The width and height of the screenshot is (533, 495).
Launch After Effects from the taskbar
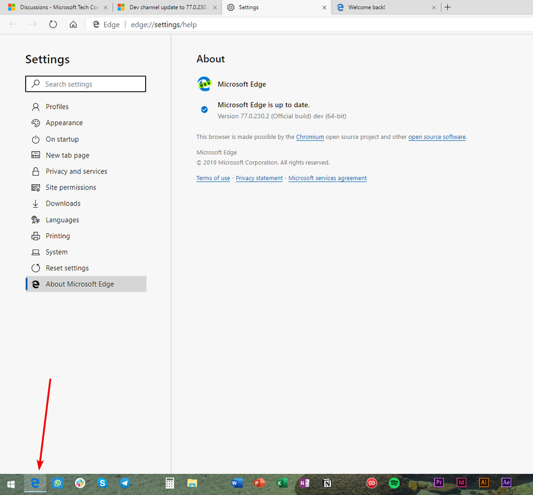[x=506, y=483]
